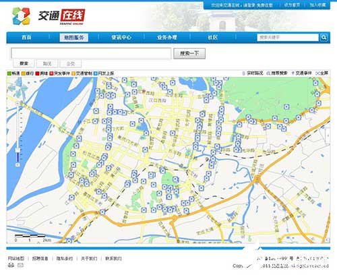
Task: Click the 免费注册 register link at top
Action: pyautogui.click(x=265, y=5)
